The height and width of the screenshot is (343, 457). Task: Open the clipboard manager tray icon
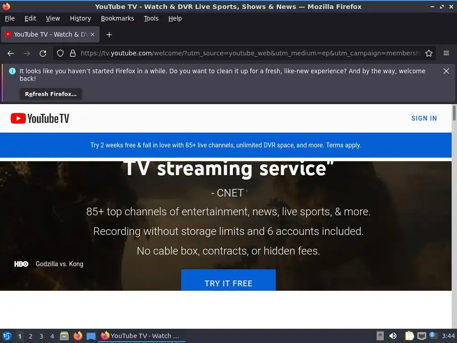tap(410, 336)
